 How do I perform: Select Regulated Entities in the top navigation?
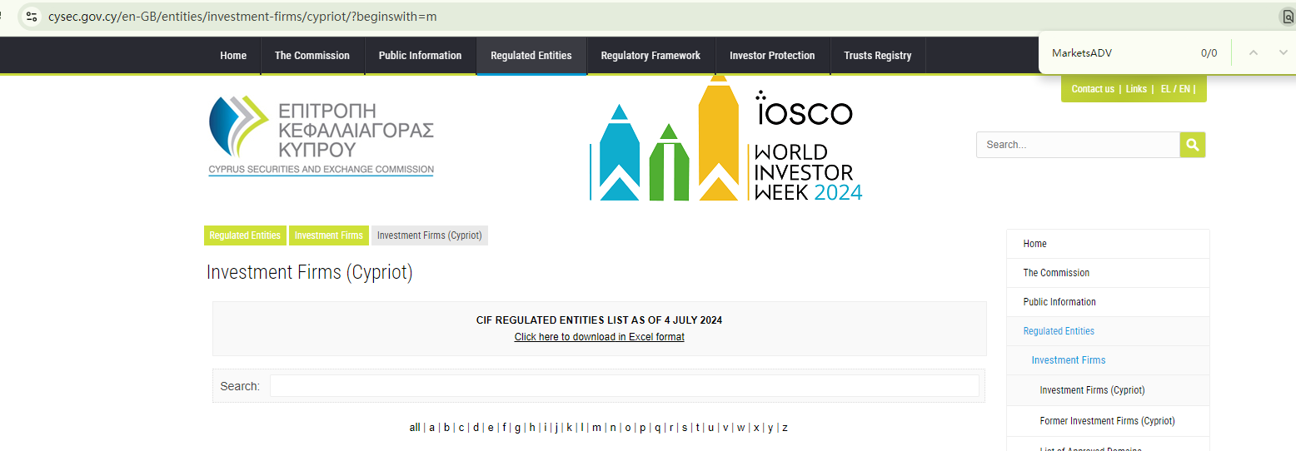coord(531,56)
